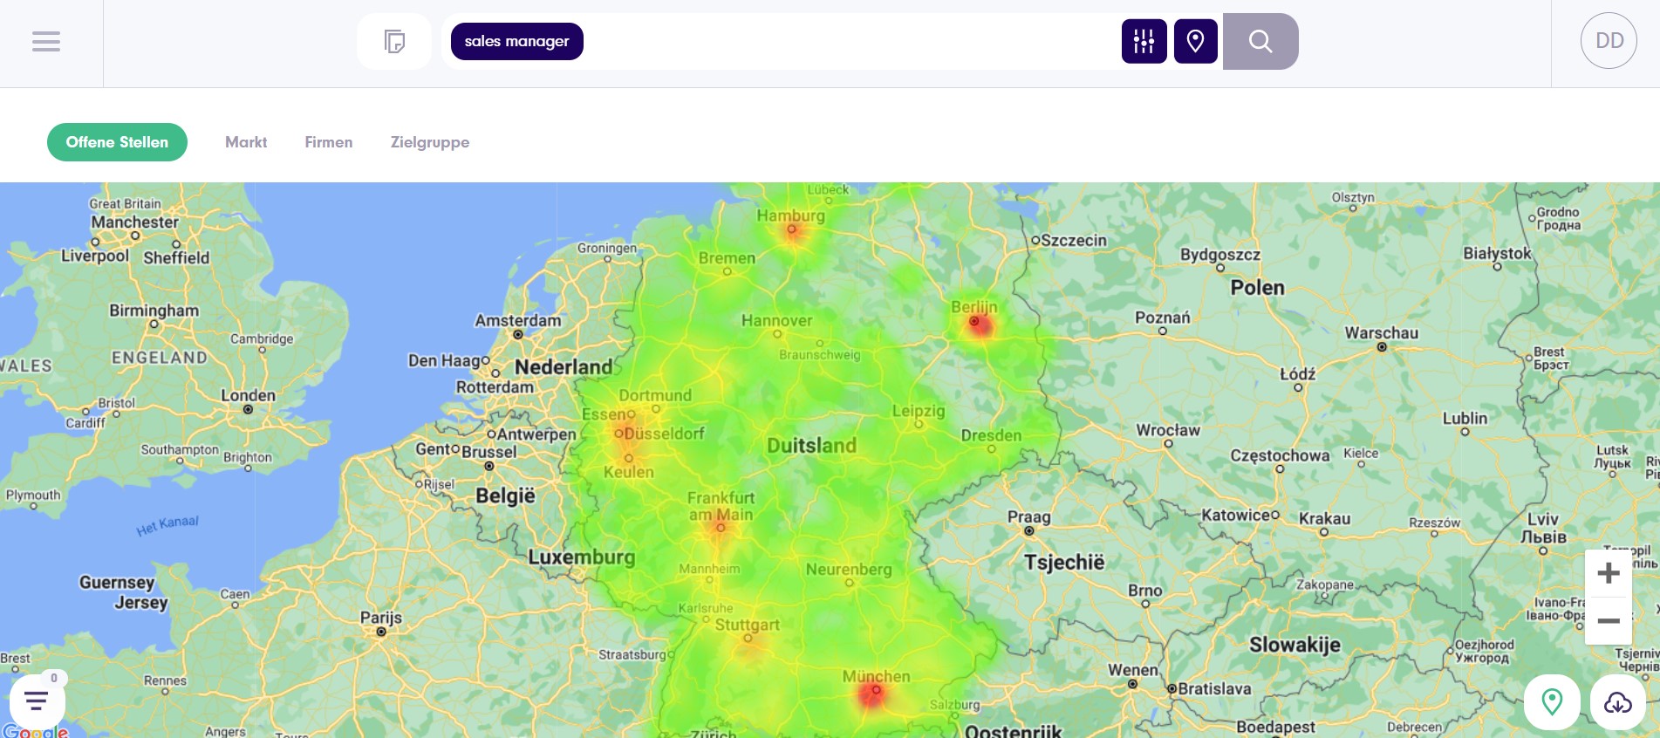The width and height of the screenshot is (1660, 738).
Task: Open the hamburger menu
Action: (x=46, y=41)
